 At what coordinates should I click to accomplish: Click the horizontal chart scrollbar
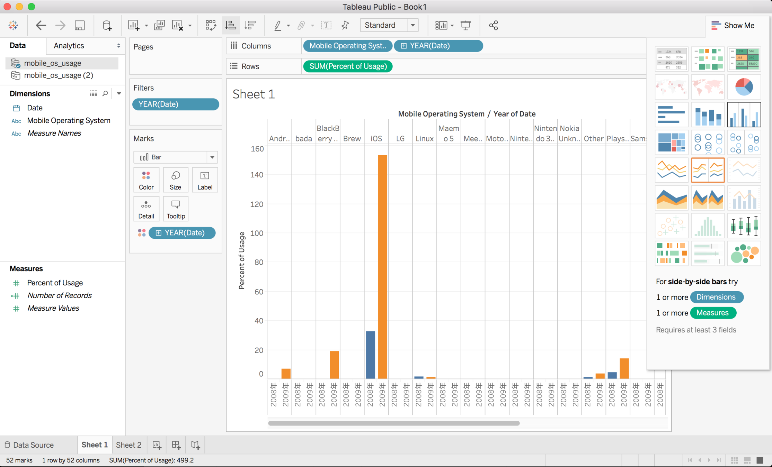coord(393,423)
